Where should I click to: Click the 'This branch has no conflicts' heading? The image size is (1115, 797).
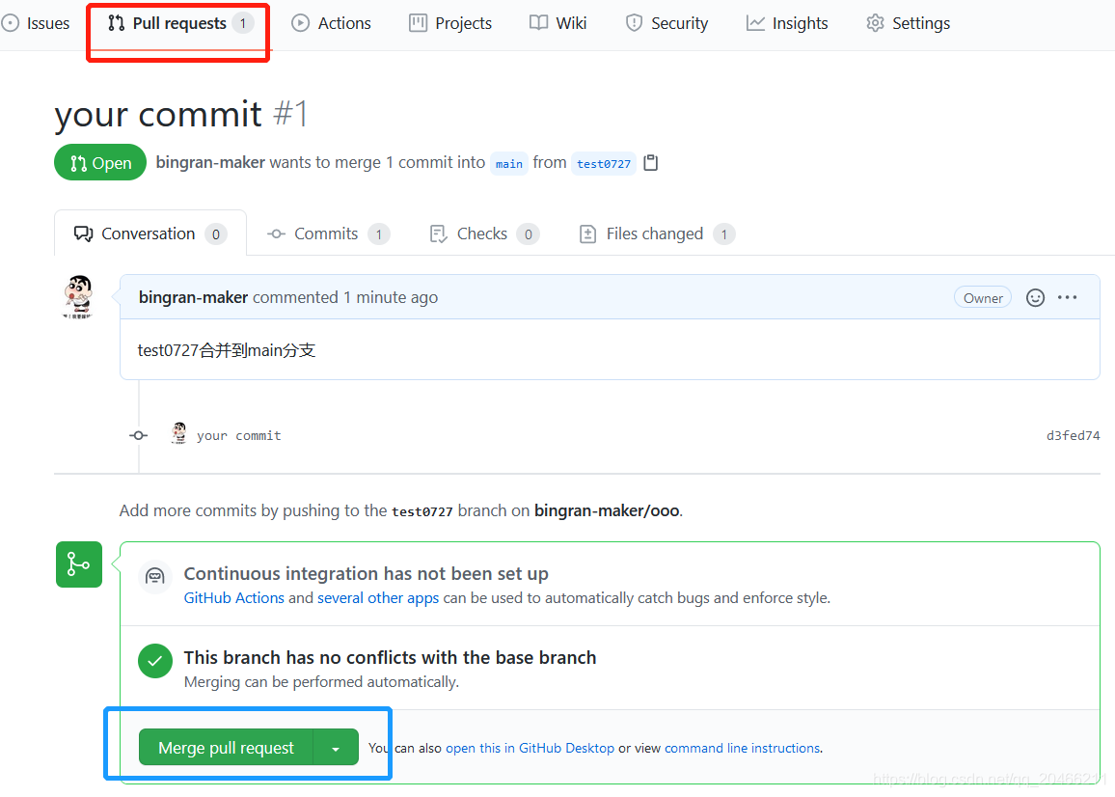click(x=390, y=657)
